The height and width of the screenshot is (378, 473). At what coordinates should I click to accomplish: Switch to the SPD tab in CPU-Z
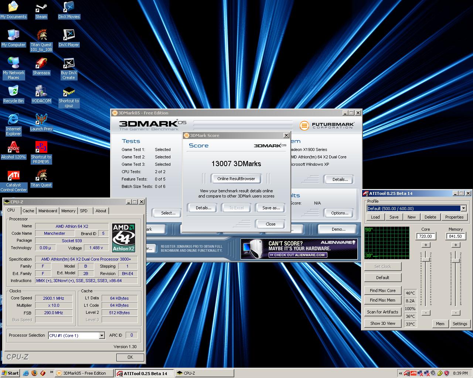click(84, 211)
